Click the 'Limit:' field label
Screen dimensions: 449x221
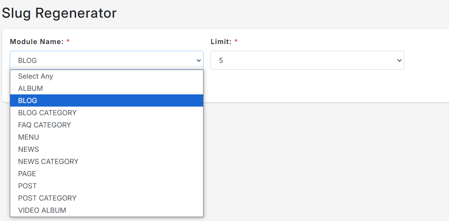pos(221,42)
